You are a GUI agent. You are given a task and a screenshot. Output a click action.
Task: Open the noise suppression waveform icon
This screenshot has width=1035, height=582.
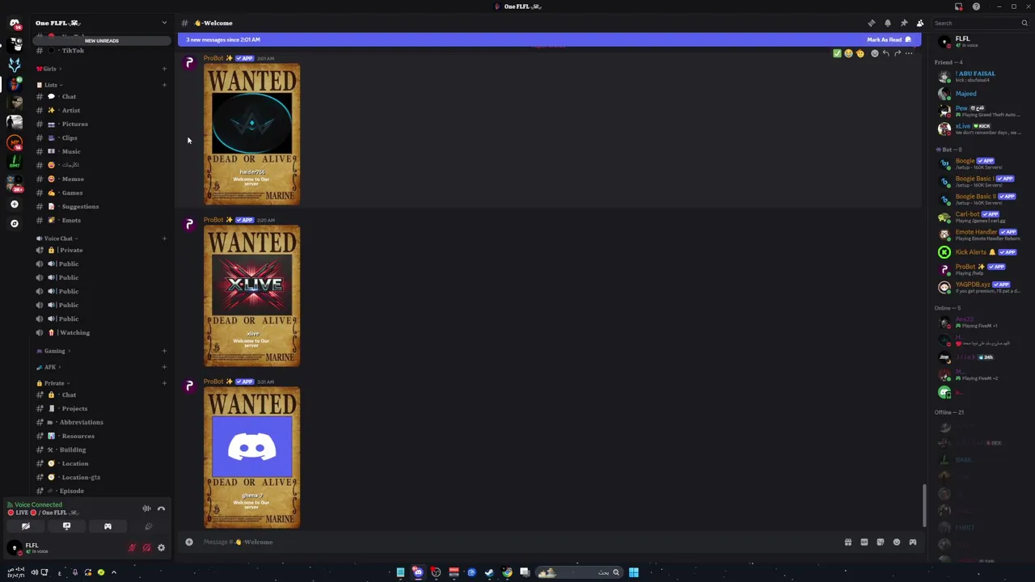pyautogui.click(x=146, y=508)
